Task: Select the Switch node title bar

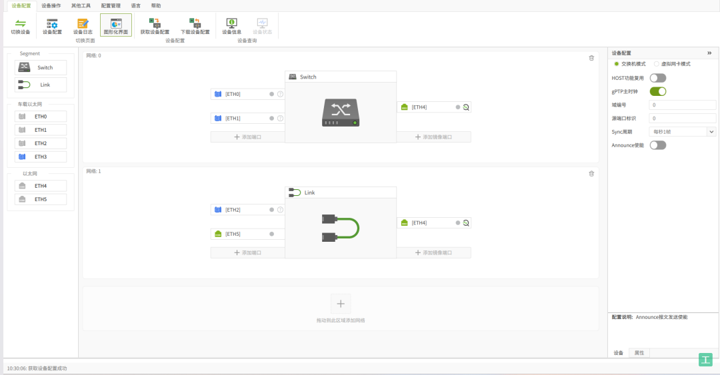Action: pos(340,77)
